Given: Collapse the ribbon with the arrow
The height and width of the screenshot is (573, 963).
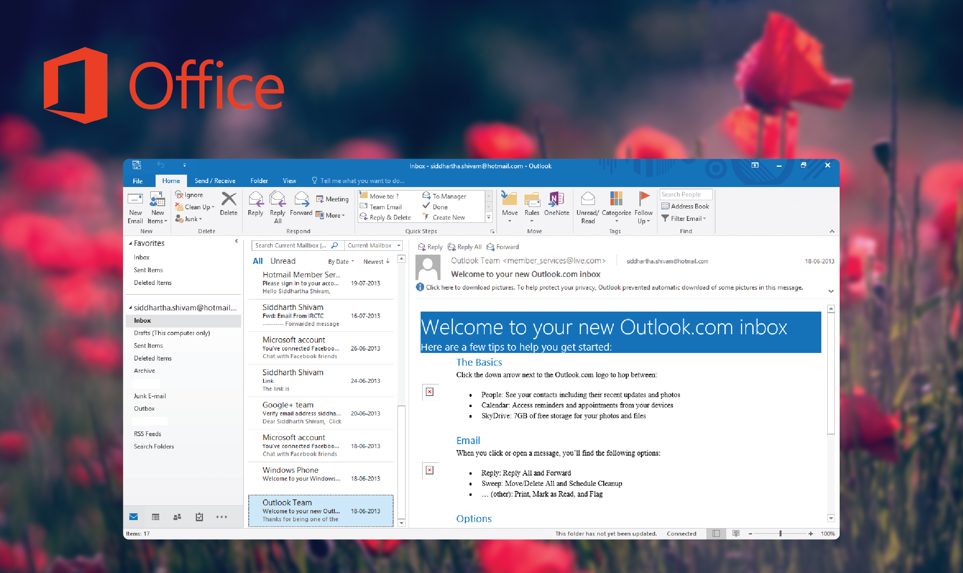Looking at the screenshot, I should 832,231.
